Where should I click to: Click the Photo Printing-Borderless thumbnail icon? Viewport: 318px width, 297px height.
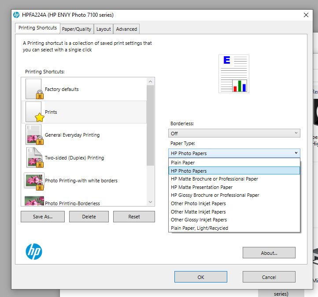[x=34, y=201]
